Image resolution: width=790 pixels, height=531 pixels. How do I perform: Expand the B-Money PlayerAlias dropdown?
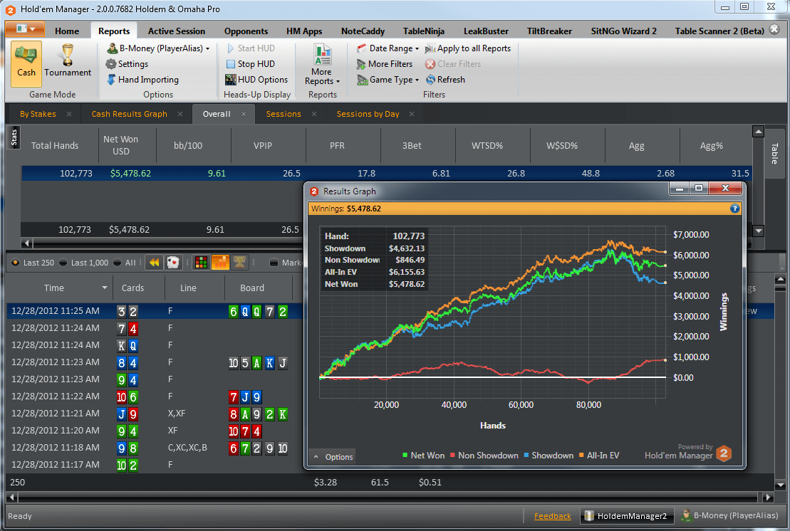coord(158,48)
